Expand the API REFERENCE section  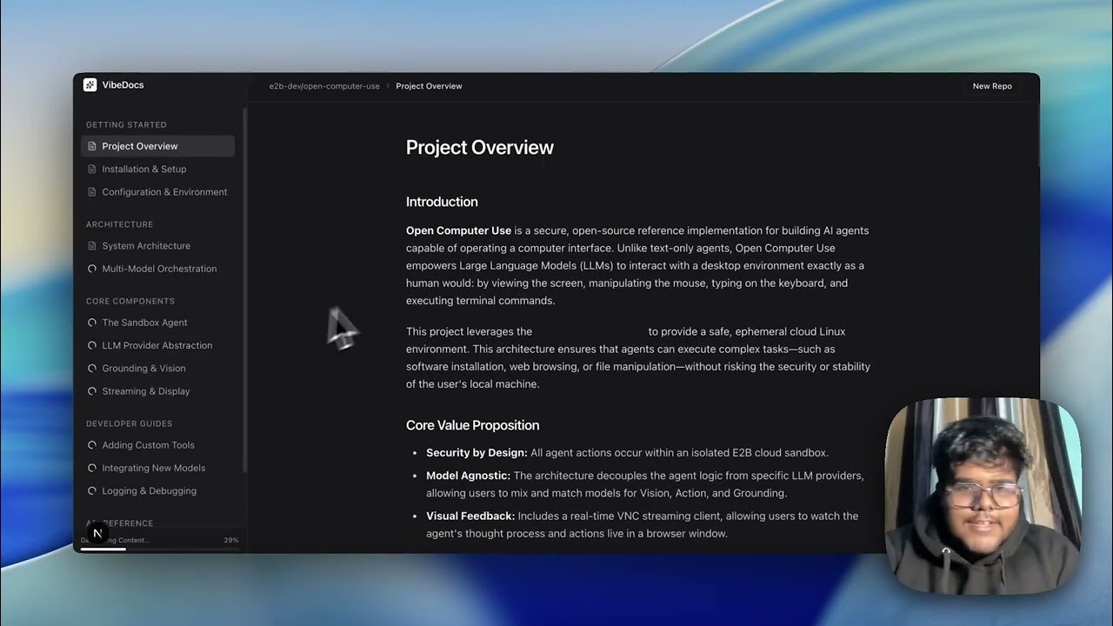(119, 523)
